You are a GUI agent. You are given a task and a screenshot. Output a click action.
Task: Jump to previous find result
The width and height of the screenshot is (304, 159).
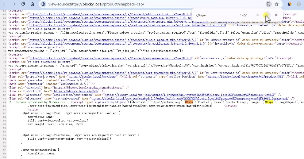coord(258,15)
